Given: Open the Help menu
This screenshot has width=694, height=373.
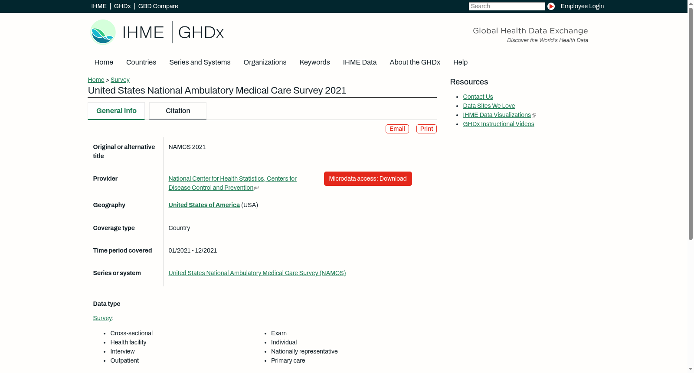Looking at the screenshot, I should (460, 62).
